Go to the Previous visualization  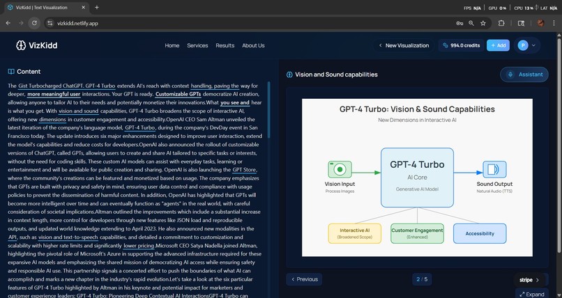[x=304, y=279]
